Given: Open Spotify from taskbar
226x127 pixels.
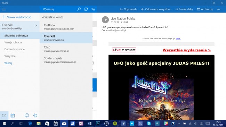Looking at the screenshot, I should (115, 124).
